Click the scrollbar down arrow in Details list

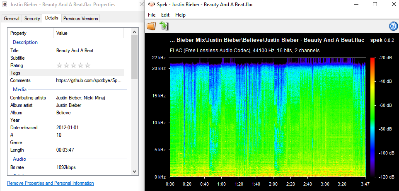pos(135,172)
